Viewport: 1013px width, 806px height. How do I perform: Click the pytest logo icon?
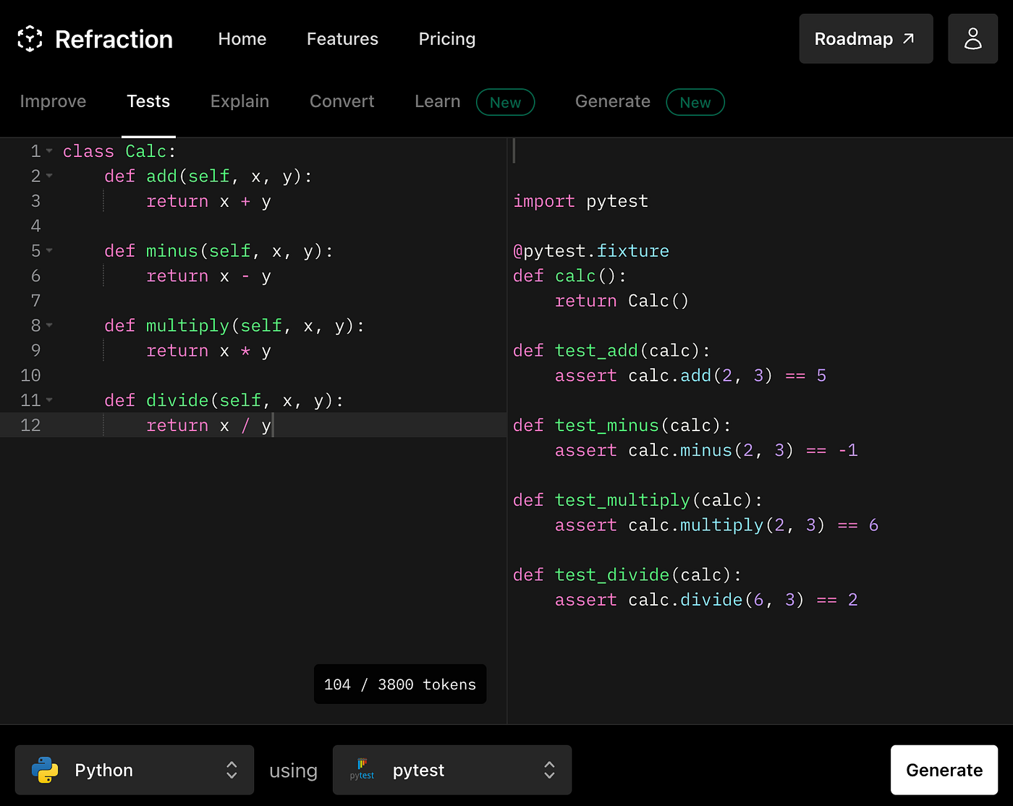point(362,770)
